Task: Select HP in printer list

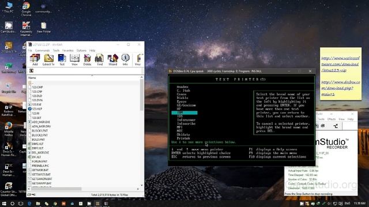Action: [179, 109]
